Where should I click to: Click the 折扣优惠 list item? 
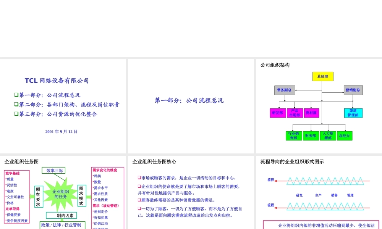[100, 218]
